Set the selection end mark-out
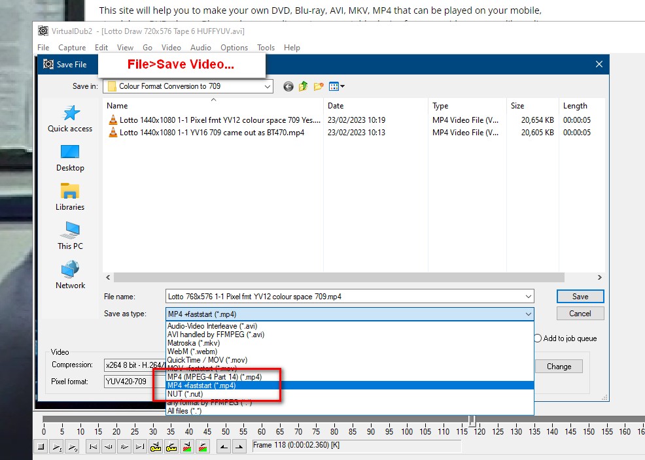645x460 pixels. [x=239, y=446]
